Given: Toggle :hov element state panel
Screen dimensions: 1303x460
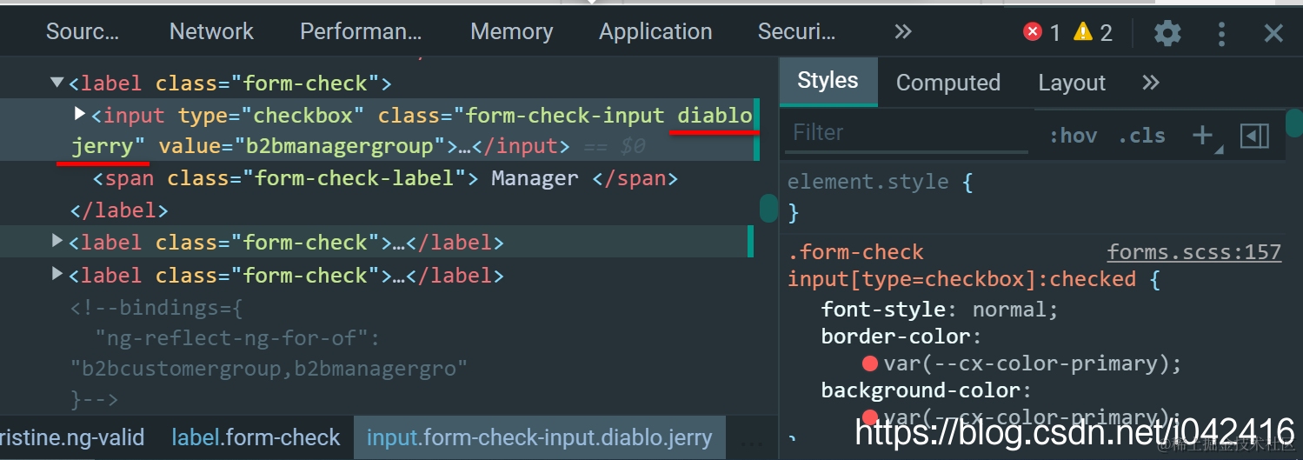Looking at the screenshot, I should click(x=1073, y=136).
